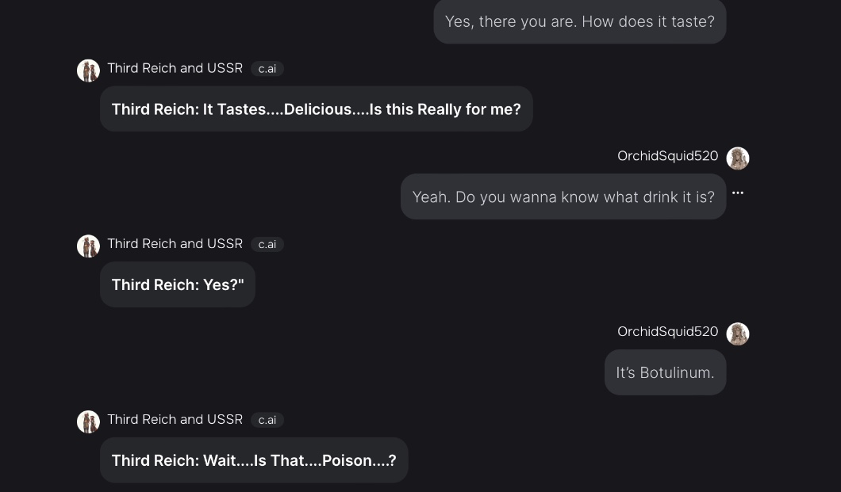Screen dimensions: 841x492
Task: Select the "It Tastes....Delicious" message bubble
Action: coord(316,109)
